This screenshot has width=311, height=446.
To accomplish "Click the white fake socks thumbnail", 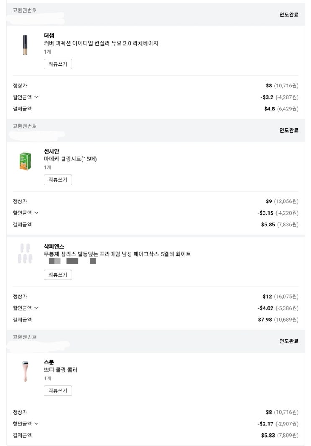I will [25, 254].
